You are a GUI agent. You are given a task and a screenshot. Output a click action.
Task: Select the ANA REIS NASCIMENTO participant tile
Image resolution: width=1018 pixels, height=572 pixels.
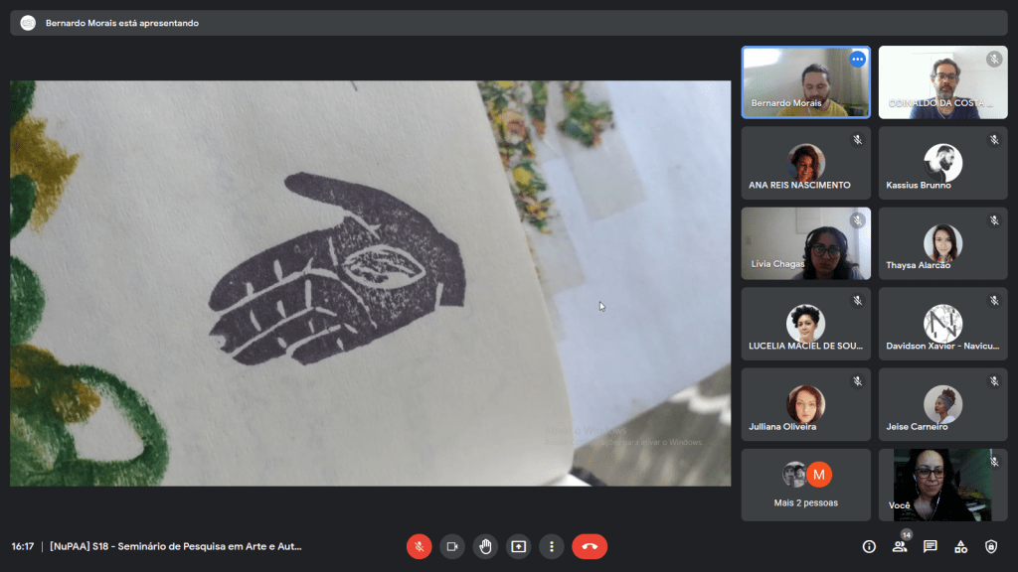805,163
